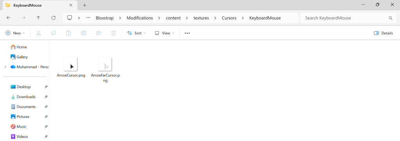Open Cursors folder in breadcrumb
Viewport: 400px width, 141px height.
click(229, 18)
